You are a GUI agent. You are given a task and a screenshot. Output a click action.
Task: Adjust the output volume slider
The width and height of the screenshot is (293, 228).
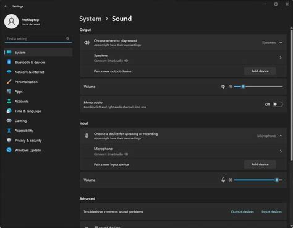pos(258,87)
